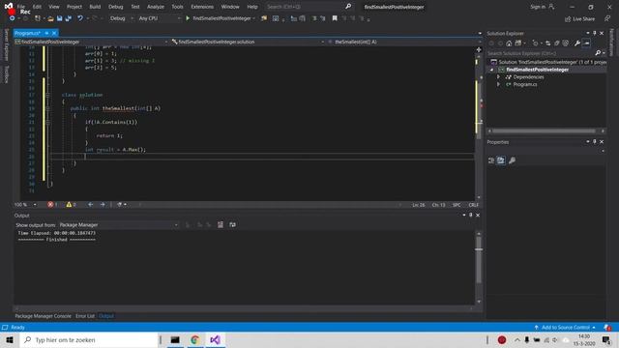
Task: Close the Program.cs tab
Action: (54, 33)
